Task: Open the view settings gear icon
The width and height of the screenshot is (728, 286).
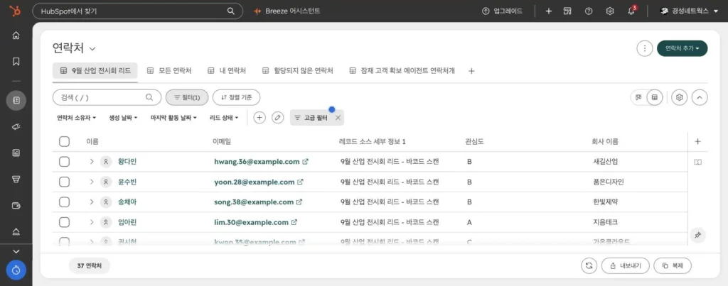Action: 679,97
